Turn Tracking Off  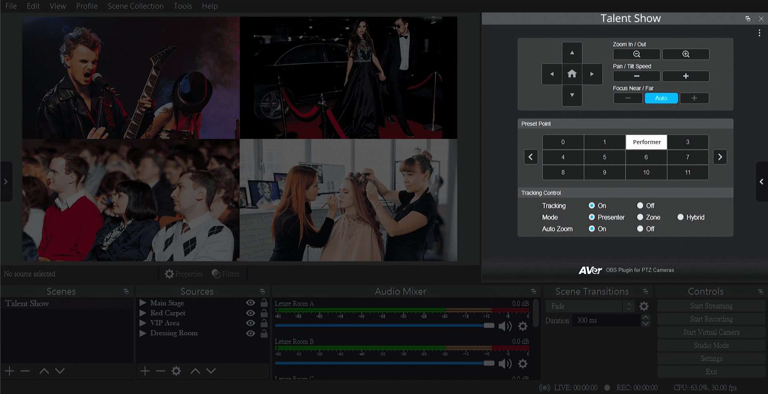pos(640,206)
